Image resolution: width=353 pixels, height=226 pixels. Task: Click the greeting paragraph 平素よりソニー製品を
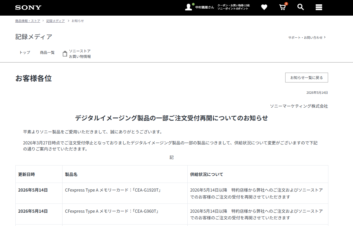[93, 132]
